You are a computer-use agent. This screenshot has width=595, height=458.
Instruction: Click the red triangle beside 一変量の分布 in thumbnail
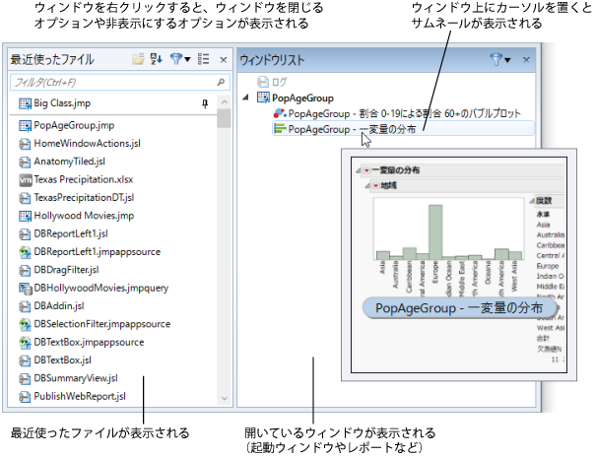point(366,170)
